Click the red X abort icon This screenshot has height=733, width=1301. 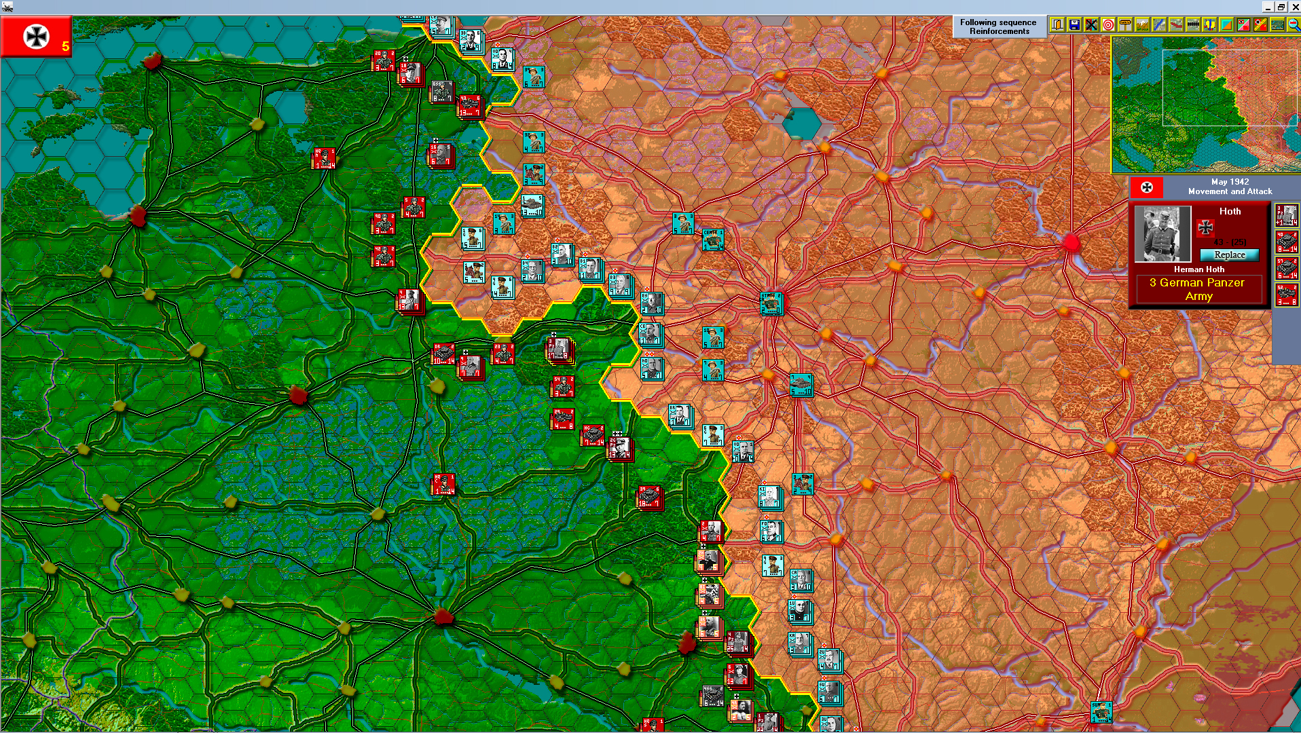coord(1091,25)
